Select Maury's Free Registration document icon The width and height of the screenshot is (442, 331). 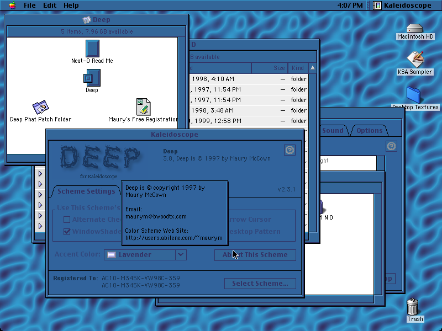click(x=143, y=106)
